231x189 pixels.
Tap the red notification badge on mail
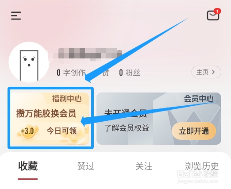(x=217, y=12)
